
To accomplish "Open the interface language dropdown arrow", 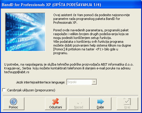I will (94, 82).
